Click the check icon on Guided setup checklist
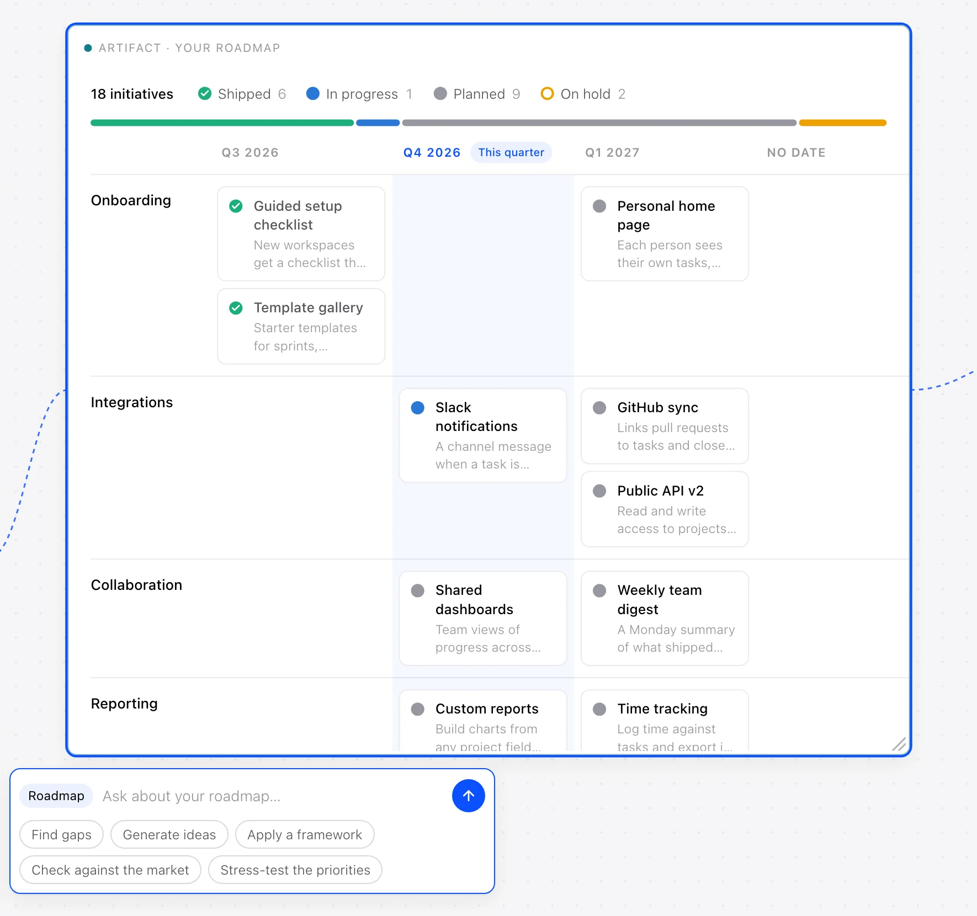The height and width of the screenshot is (916, 977). pos(236,206)
